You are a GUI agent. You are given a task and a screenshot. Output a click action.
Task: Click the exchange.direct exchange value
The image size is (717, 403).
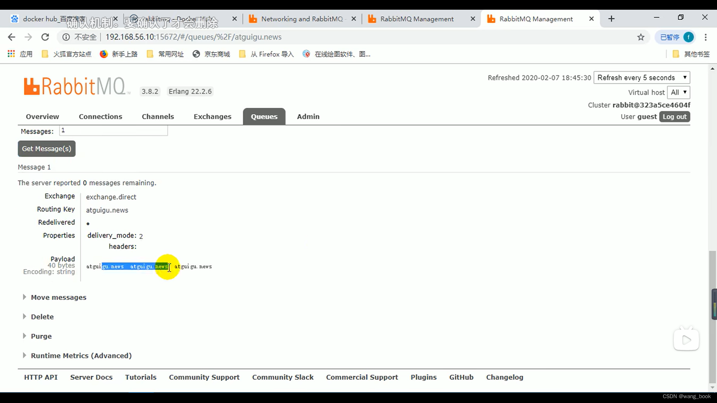(x=111, y=197)
